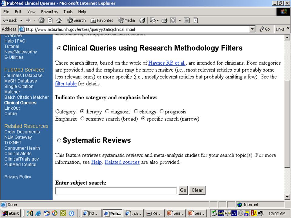Open the Edit menu

point(18,12)
